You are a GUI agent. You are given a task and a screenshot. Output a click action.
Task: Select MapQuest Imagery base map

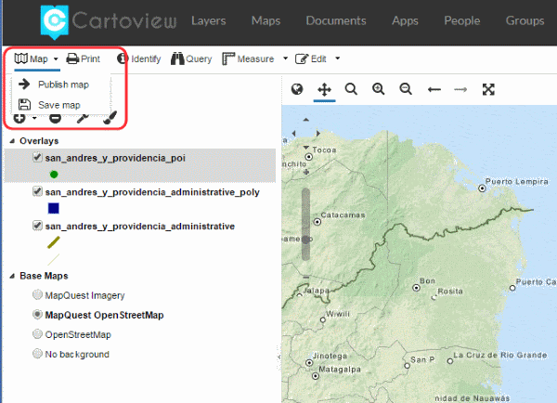tap(37, 294)
